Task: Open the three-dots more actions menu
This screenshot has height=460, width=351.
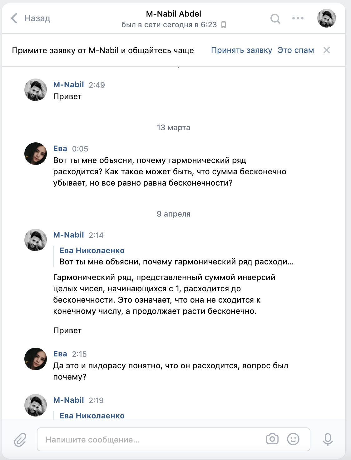Action: coord(298,18)
